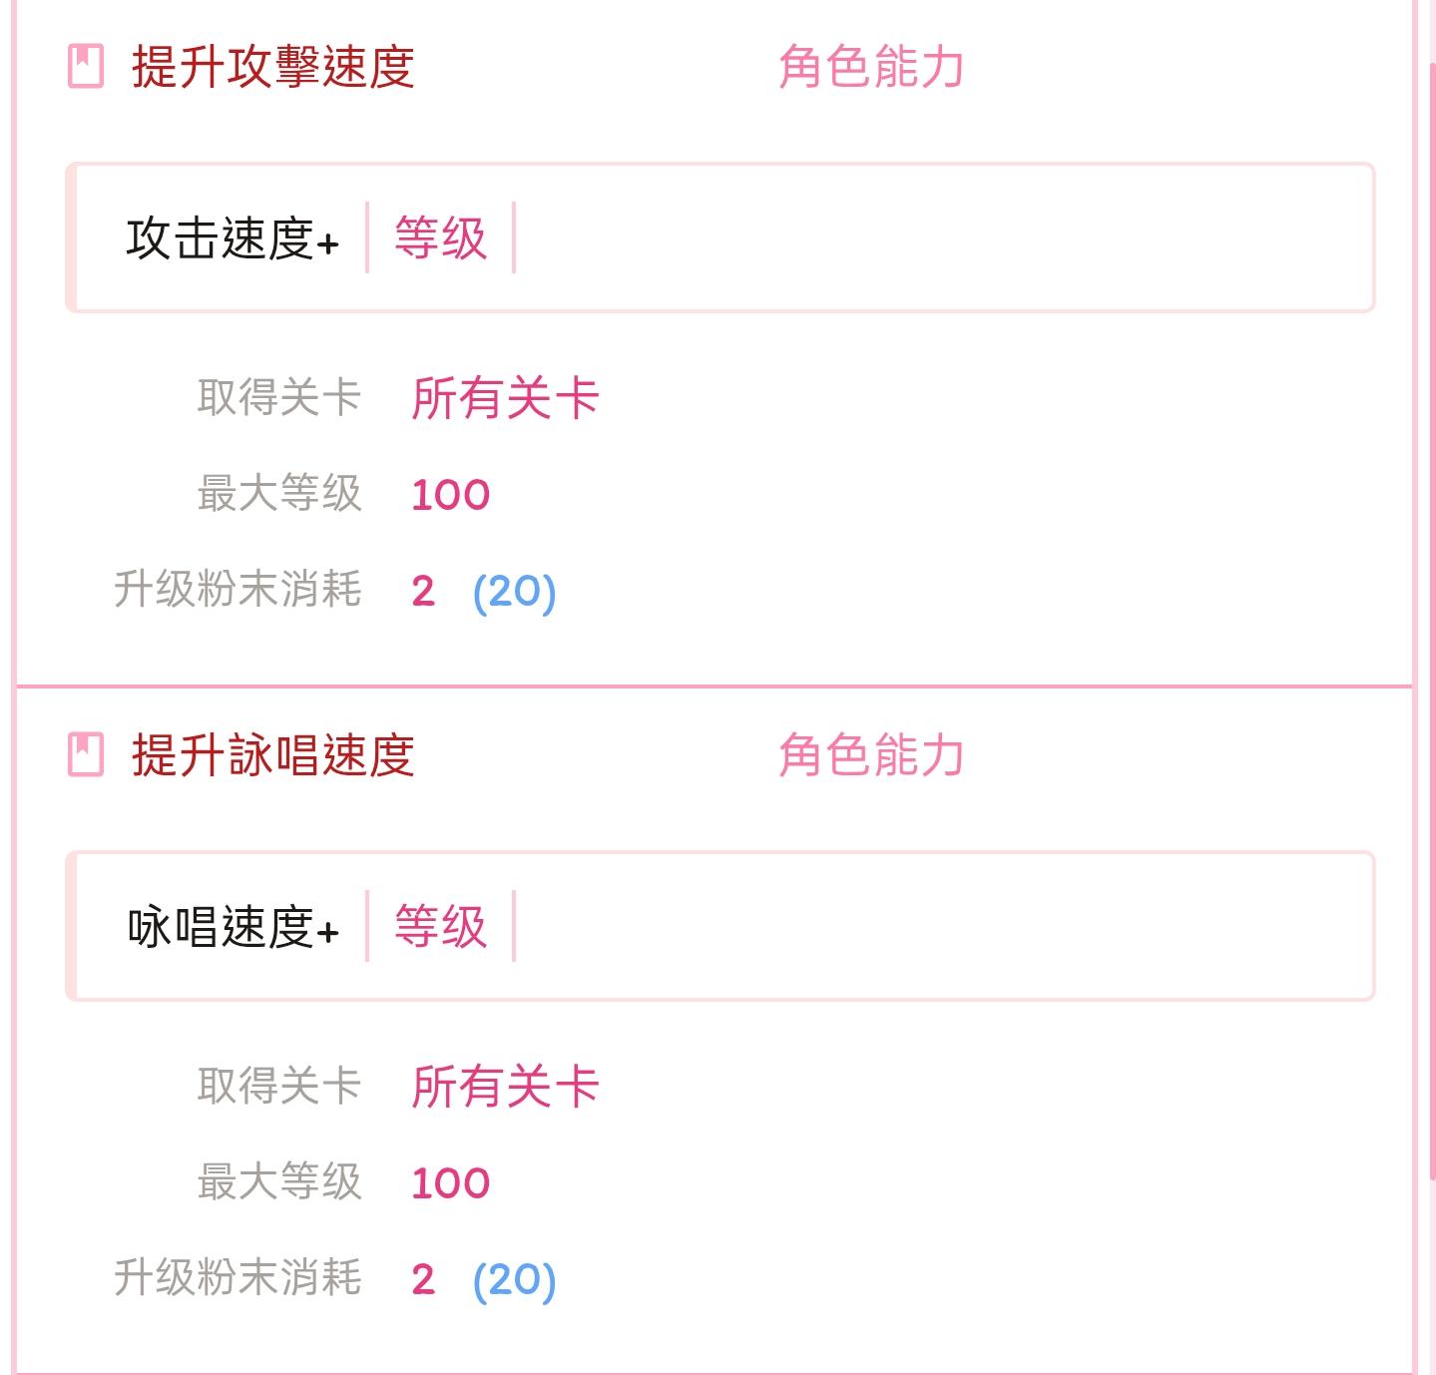This screenshot has width=1436, height=1375.
Task: Click powder cost value 2 for chant speed
Action: coord(423,1279)
